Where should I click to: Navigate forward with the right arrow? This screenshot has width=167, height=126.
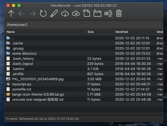(x=32, y=13)
